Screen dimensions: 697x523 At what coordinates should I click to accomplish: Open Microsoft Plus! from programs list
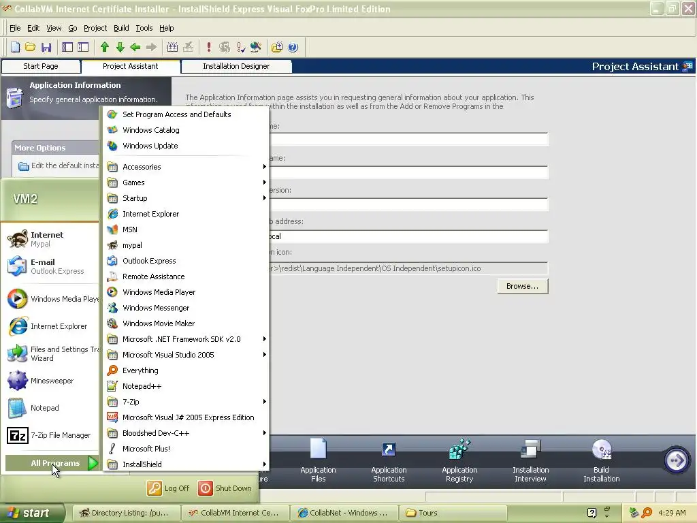pyautogui.click(x=186, y=448)
